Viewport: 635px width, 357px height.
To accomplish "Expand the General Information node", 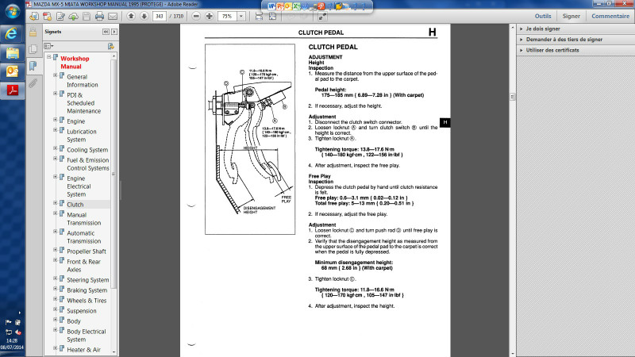I will pos(55,75).
